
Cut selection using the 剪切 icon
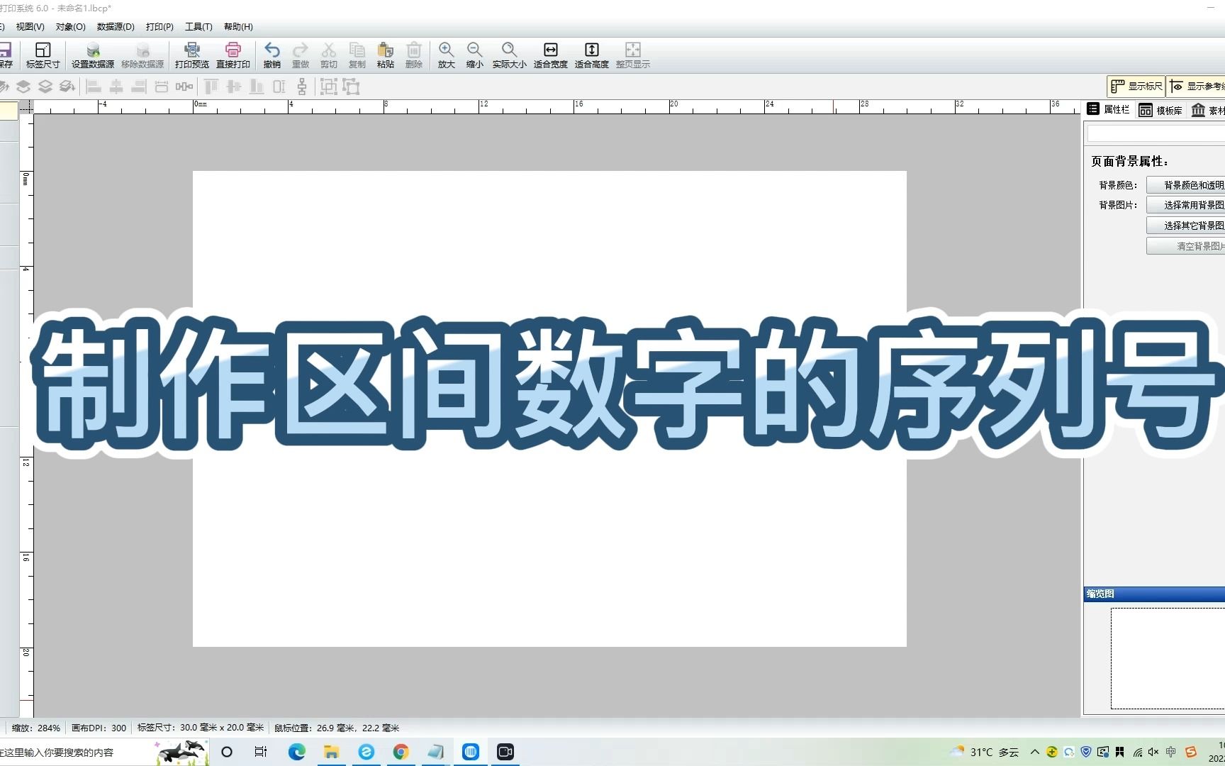click(x=329, y=55)
